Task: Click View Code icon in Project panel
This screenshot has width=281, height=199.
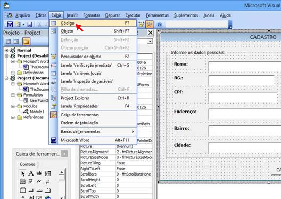Action: point(9,42)
